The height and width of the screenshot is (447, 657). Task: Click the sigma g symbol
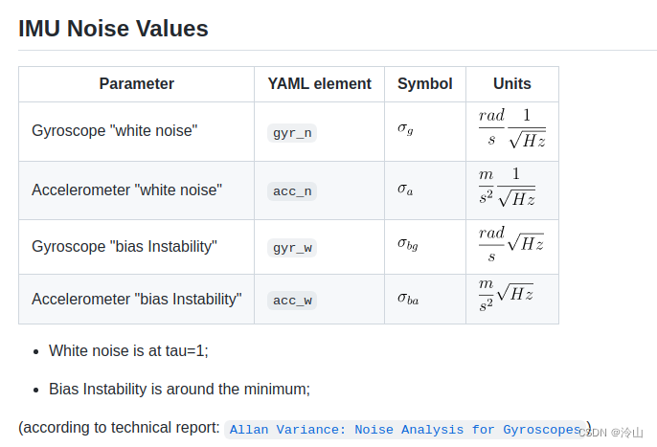pos(405,129)
